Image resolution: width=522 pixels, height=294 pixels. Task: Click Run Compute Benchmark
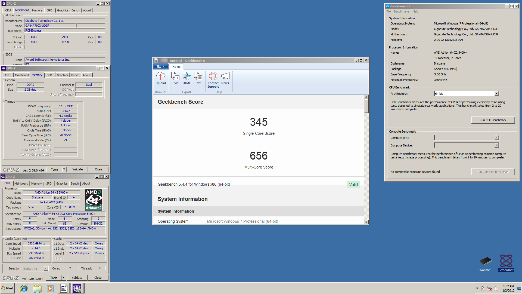493,172
